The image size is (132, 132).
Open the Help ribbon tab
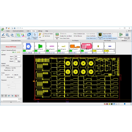47,31
